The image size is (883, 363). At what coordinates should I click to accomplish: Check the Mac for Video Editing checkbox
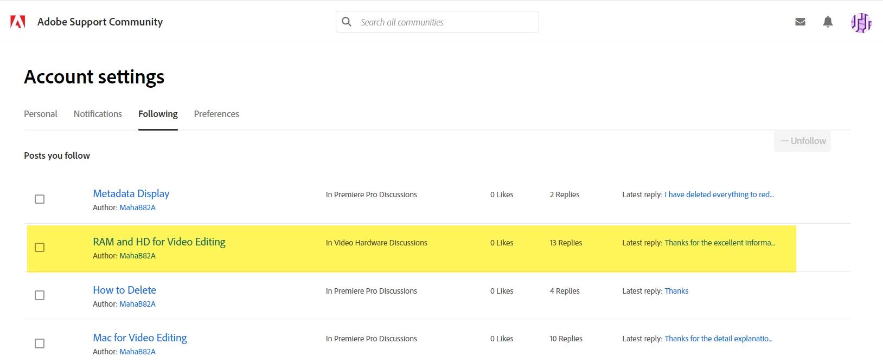pos(40,343)
